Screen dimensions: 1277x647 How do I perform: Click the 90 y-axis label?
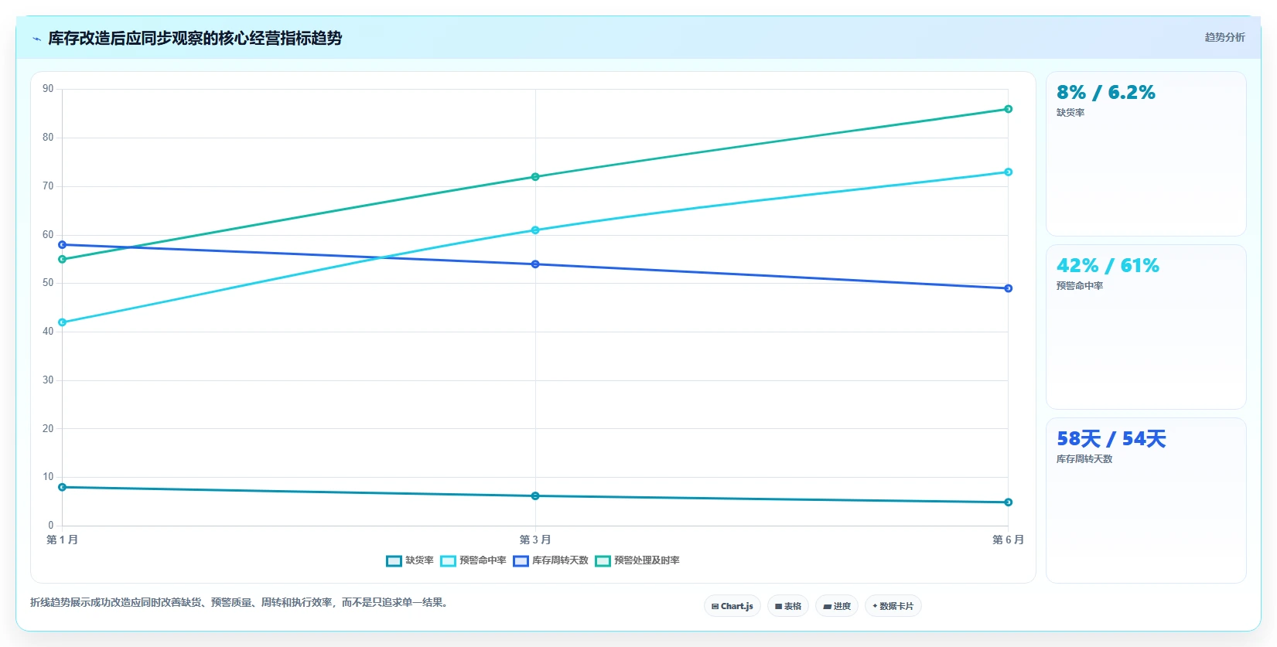point(48,89)
